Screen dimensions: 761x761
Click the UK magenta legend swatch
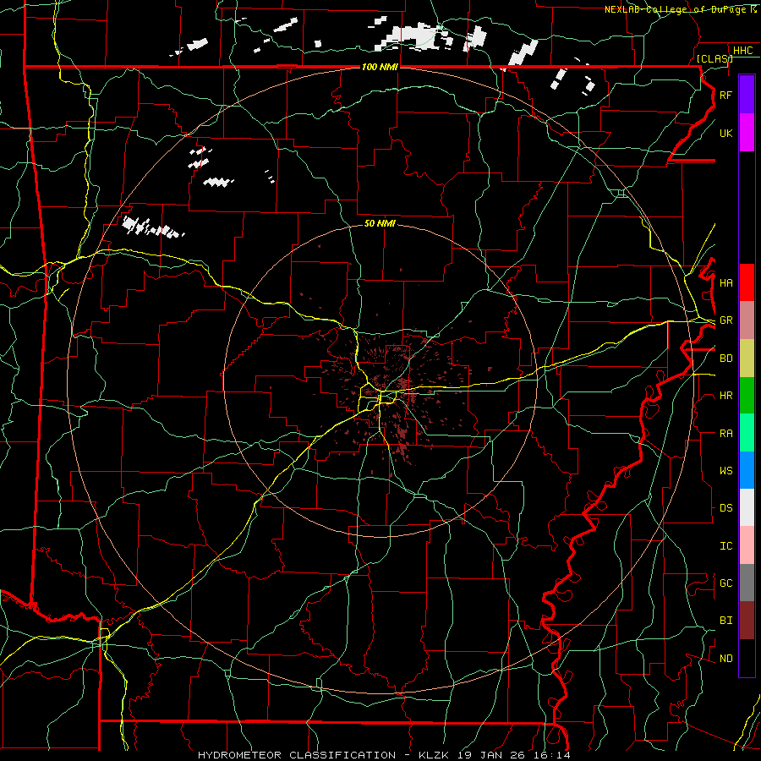[747, 133]
